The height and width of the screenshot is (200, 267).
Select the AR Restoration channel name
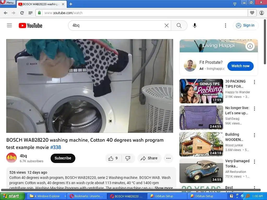235,172
